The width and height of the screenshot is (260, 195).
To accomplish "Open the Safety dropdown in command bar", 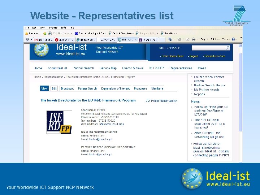I will [215, 39].
